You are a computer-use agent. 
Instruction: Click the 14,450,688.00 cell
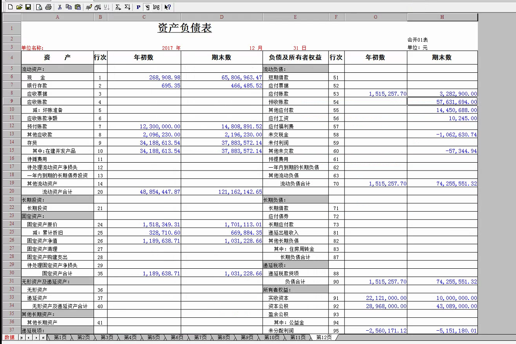click(x=442, y=110)
